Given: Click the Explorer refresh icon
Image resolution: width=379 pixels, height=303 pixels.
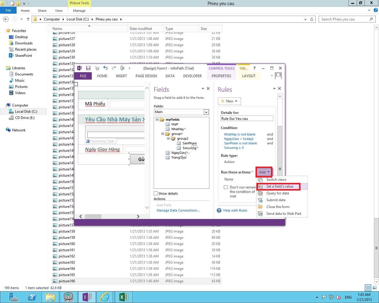Looking at the screenshot, I should pyautogui.click(x=312, y=19).
